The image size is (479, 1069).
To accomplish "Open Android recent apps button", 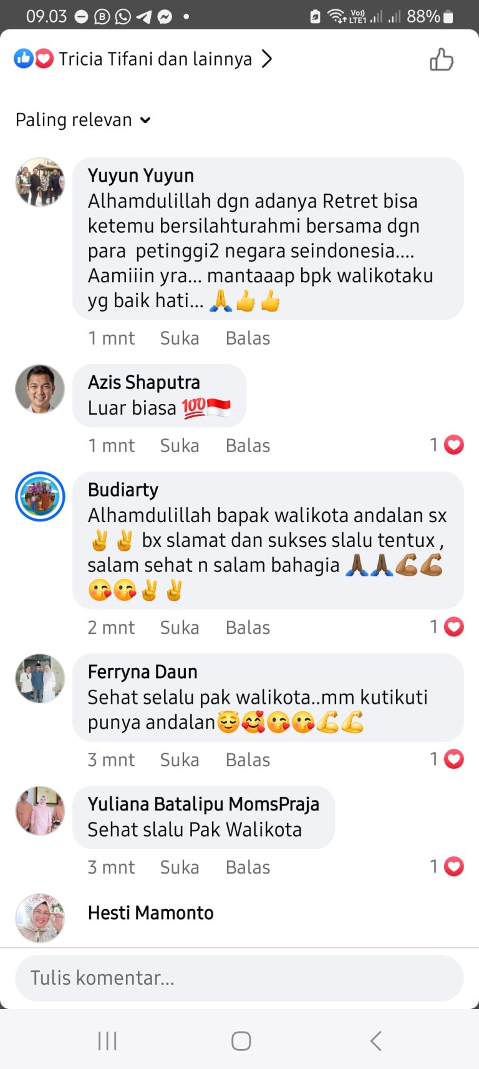I will [x=107, y=1041].
